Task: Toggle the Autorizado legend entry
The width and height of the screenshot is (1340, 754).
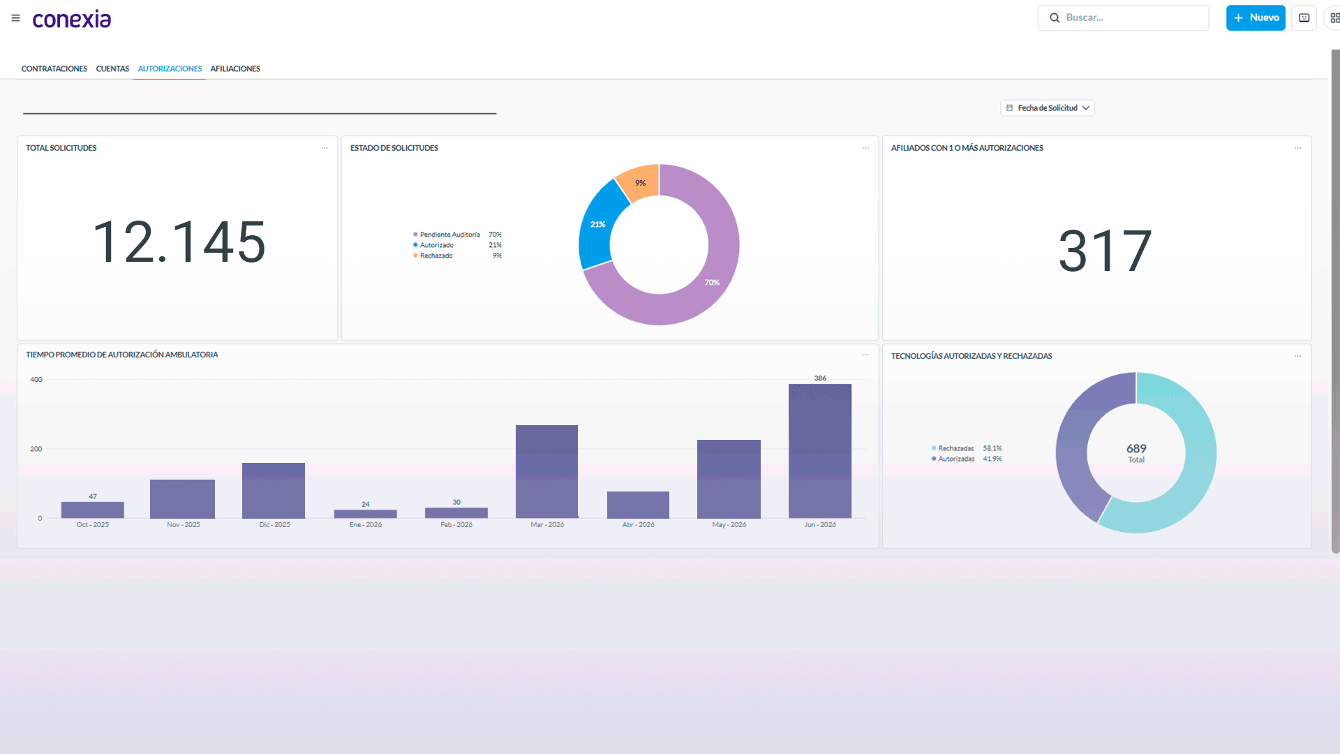Action: 433,245
